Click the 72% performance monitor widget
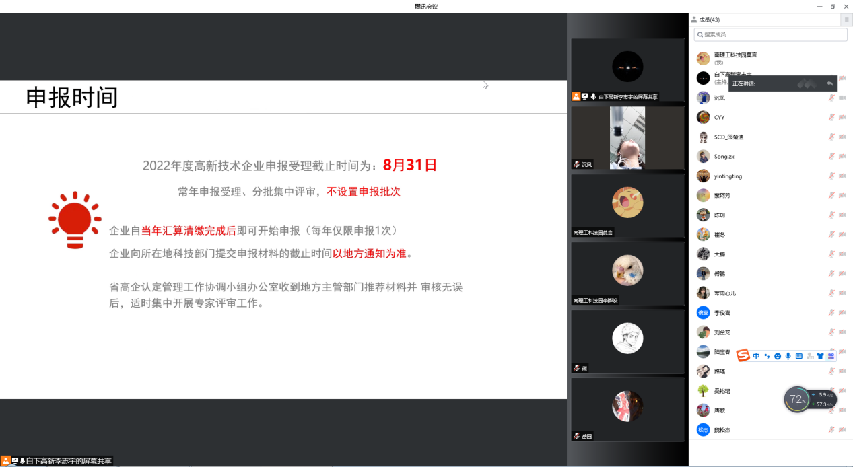The width and height of the screenshot is (853, 467). pyautogui.click(x=798, y=400)
